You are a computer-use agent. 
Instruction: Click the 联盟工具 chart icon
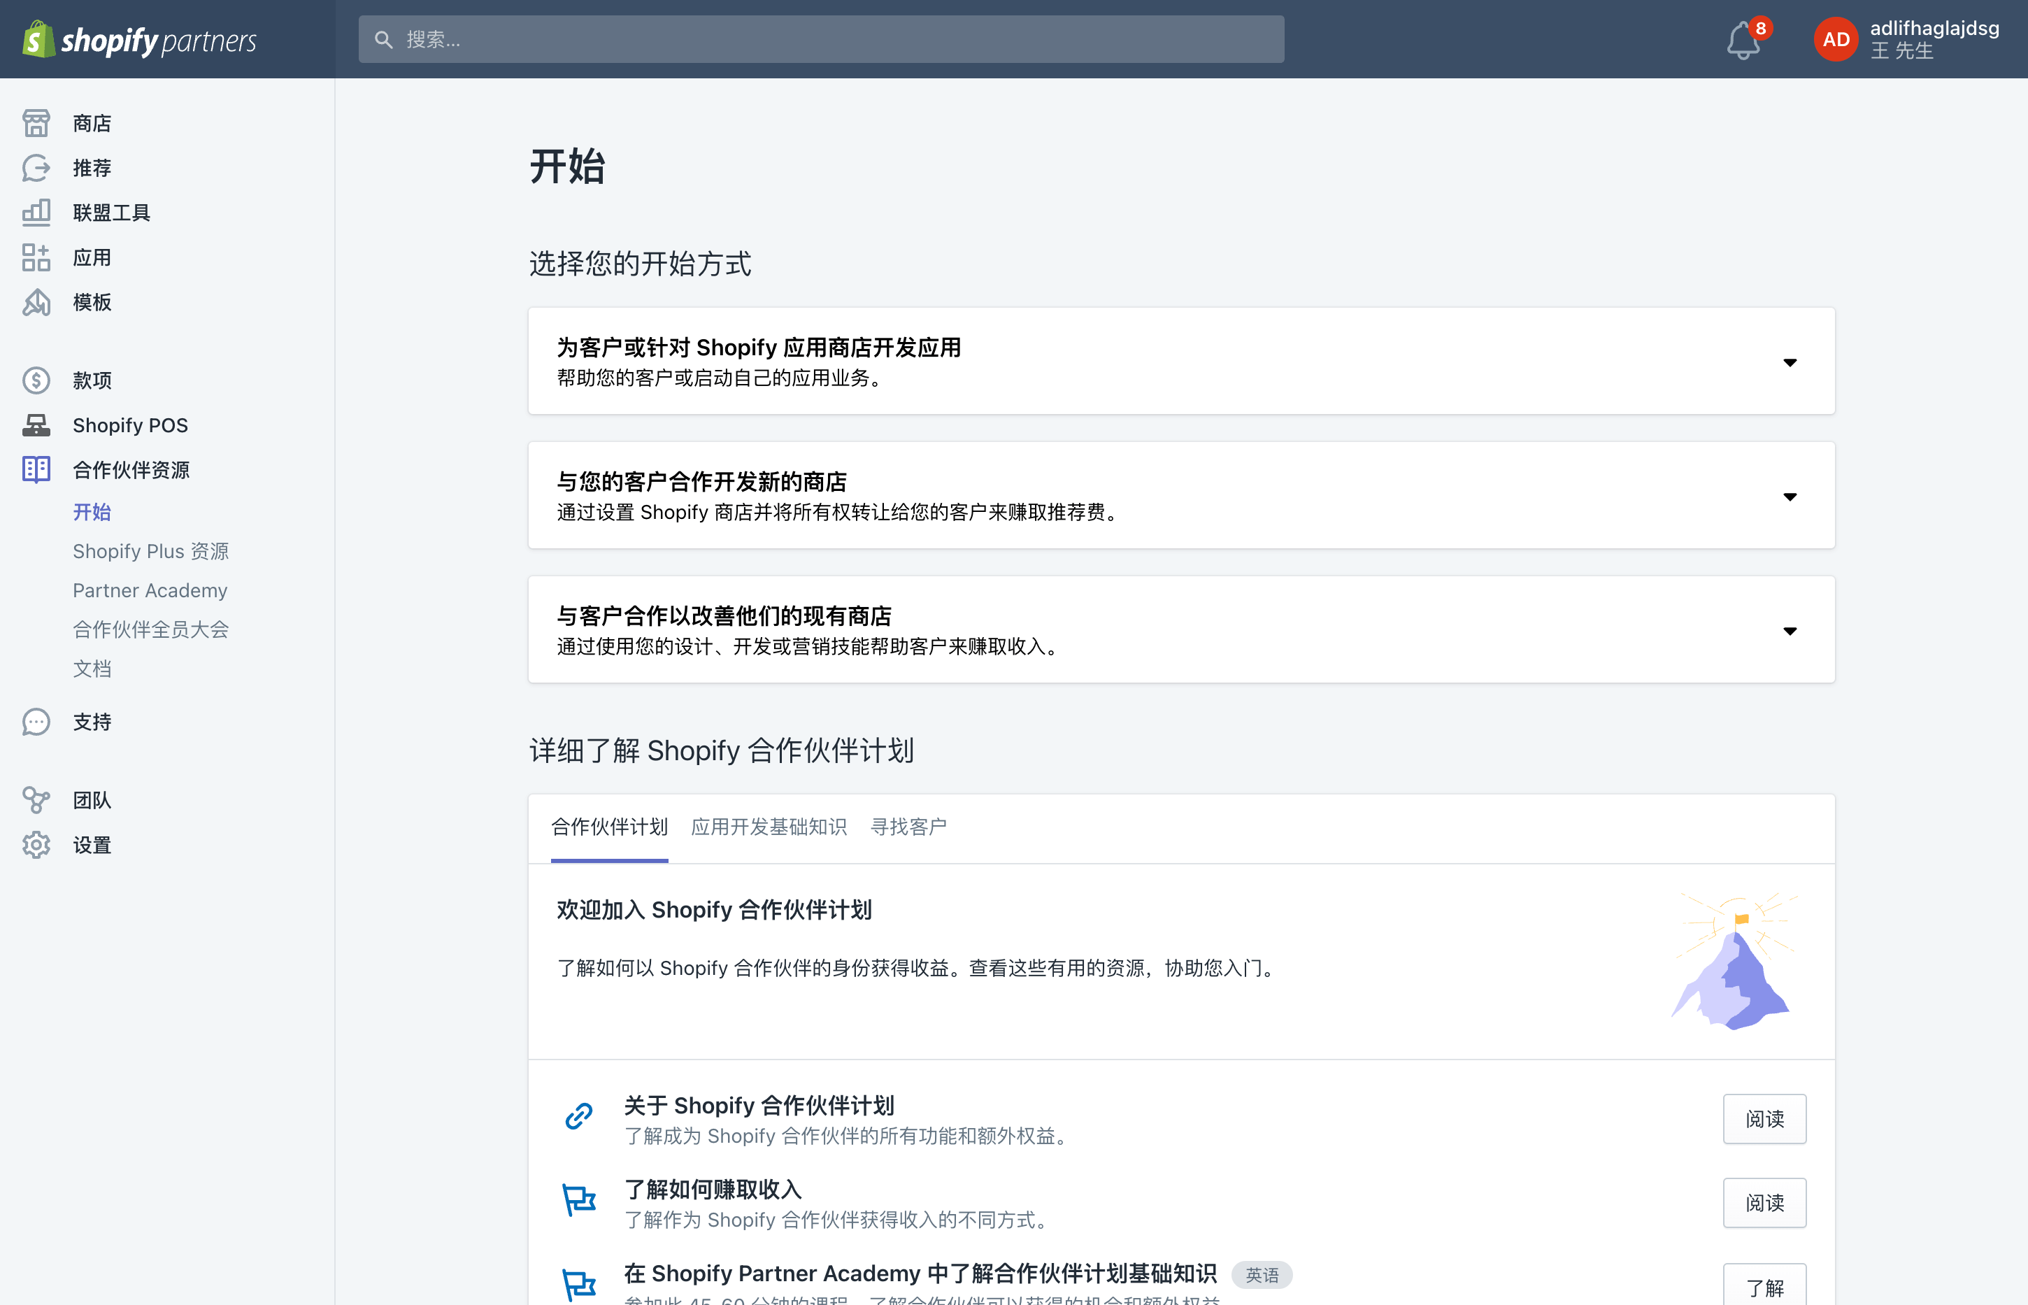tap(36, 213)
